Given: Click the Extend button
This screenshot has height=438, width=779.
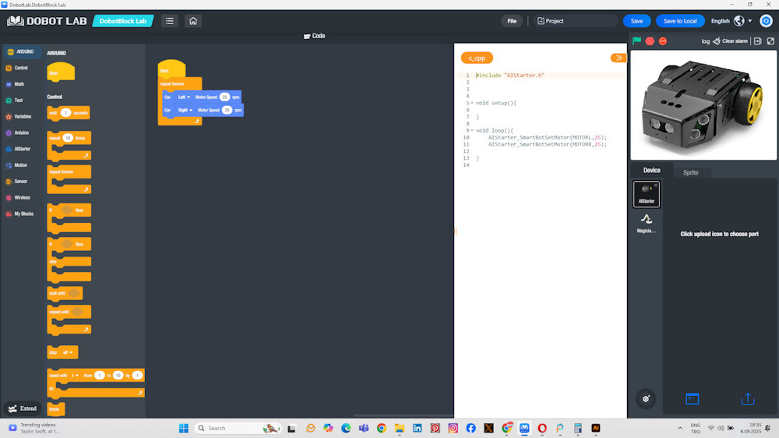Looking at the screenshot, I should click(23, 408).
